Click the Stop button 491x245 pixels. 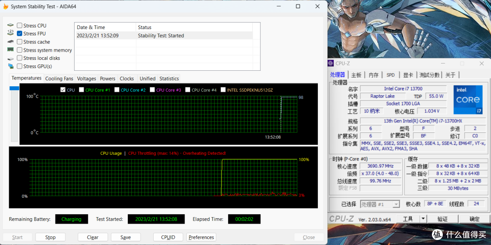pos(50,237)
